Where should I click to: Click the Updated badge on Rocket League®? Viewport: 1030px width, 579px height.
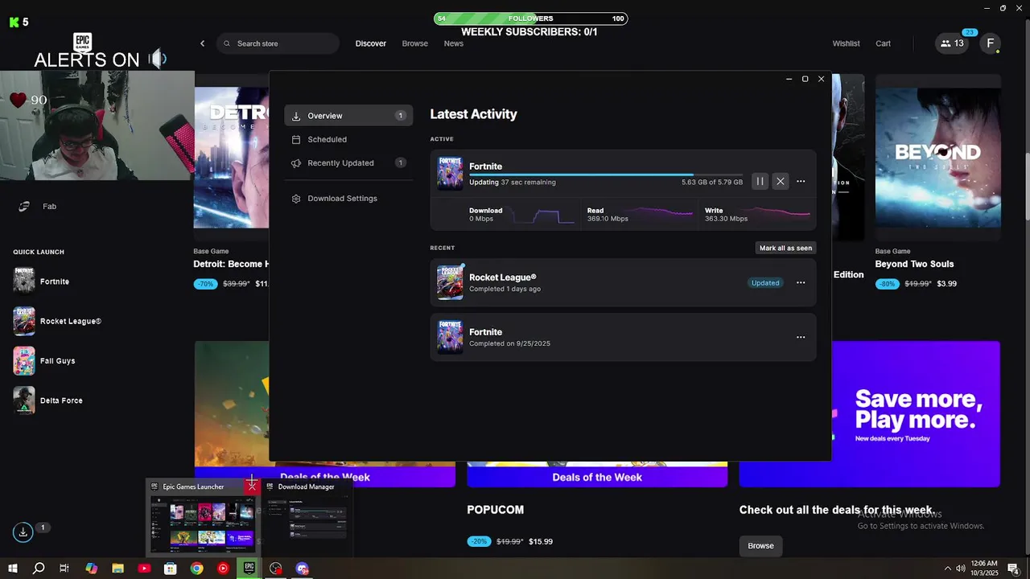point(765,283)
